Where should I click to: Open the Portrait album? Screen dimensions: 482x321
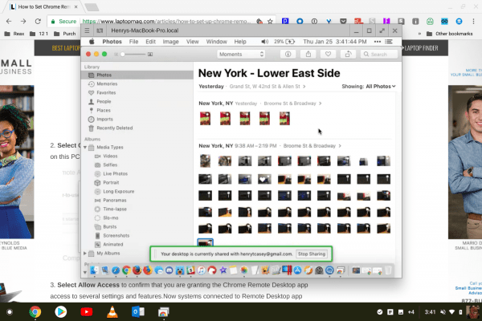pos(111,182)
